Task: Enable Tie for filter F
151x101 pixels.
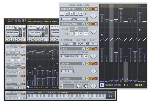Action: tap(86, 34)
